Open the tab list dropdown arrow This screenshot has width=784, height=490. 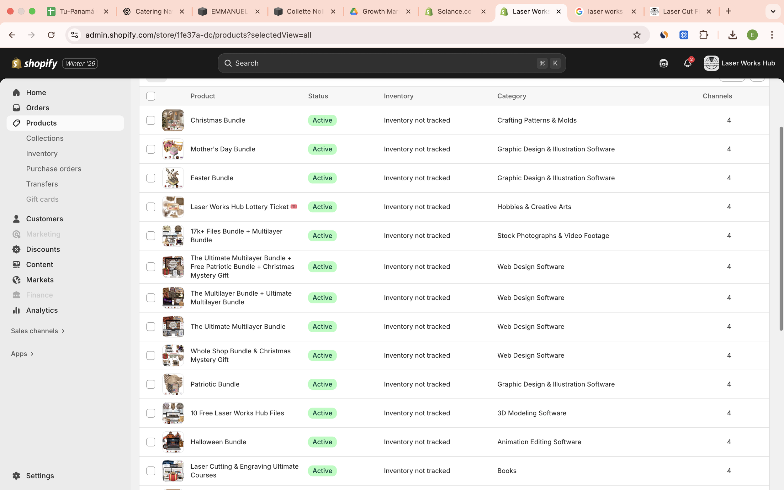click(773, 11)
